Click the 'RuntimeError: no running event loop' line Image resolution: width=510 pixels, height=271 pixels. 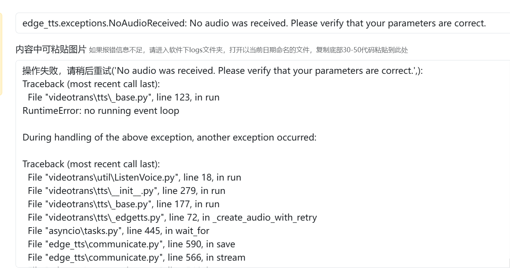101,111
